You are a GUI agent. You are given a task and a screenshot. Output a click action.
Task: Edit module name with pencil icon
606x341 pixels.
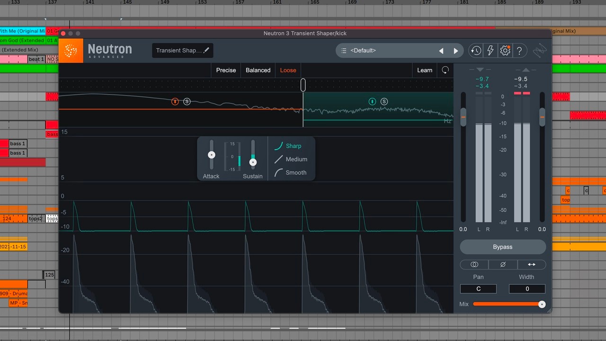[x=206, y=50]
